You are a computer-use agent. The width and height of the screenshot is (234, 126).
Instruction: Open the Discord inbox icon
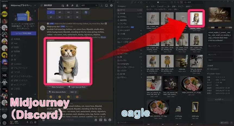106,5
